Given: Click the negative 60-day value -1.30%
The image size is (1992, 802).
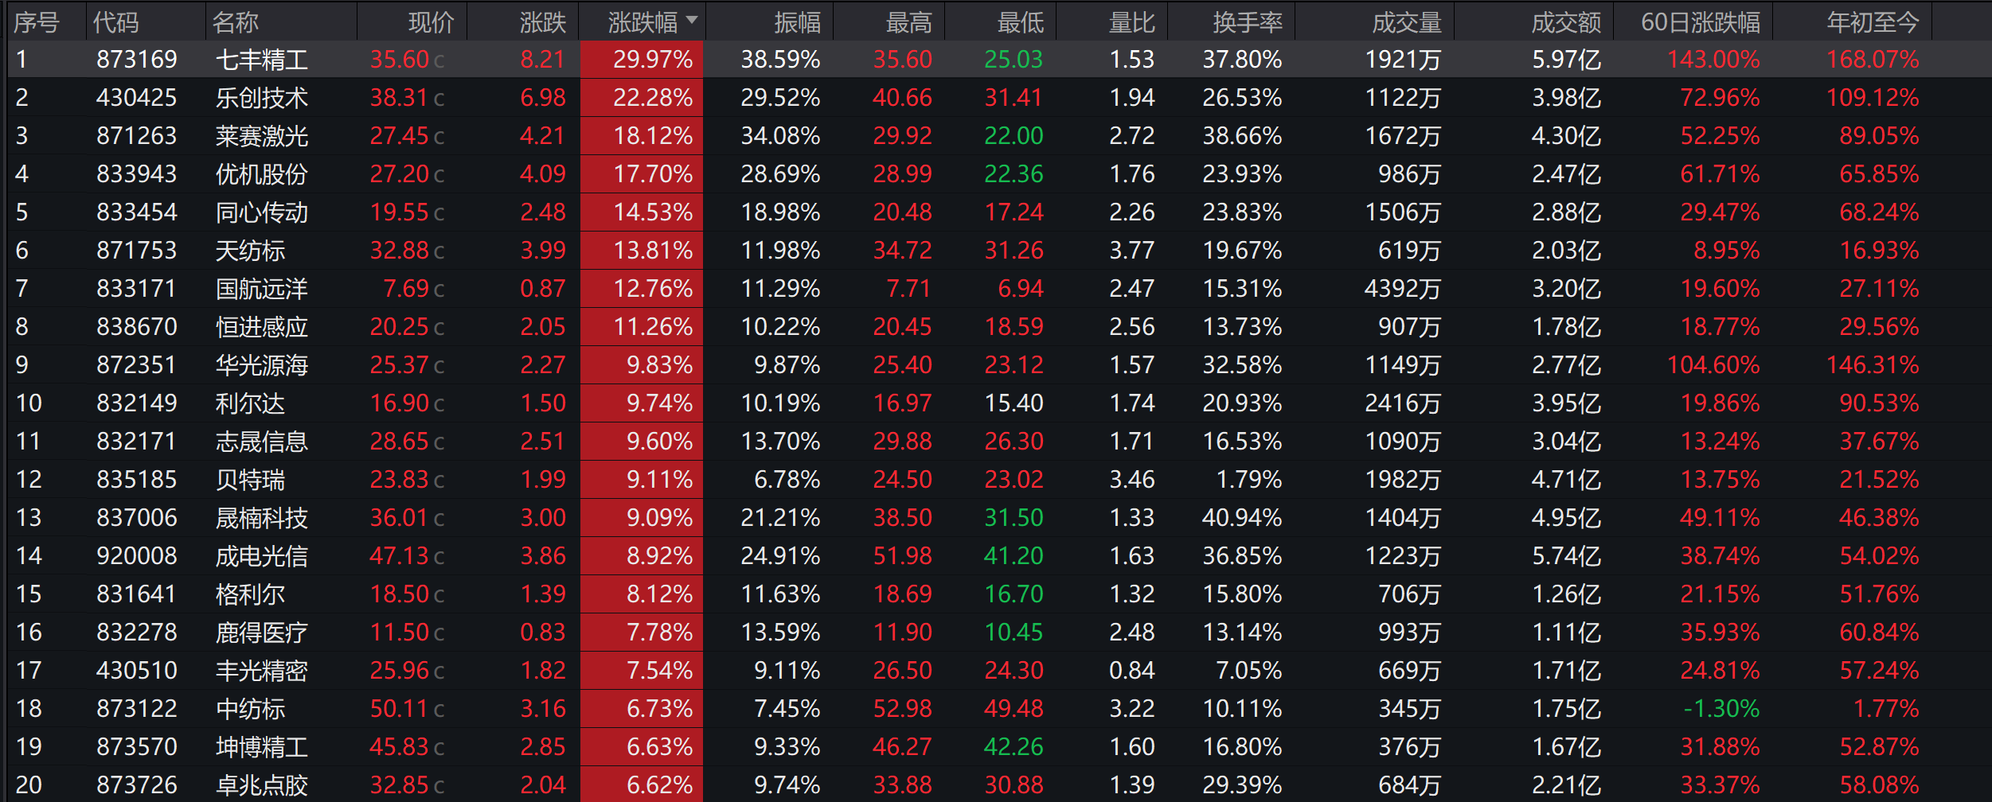Looking at the screenshot, I should (x=1721, y=709).
